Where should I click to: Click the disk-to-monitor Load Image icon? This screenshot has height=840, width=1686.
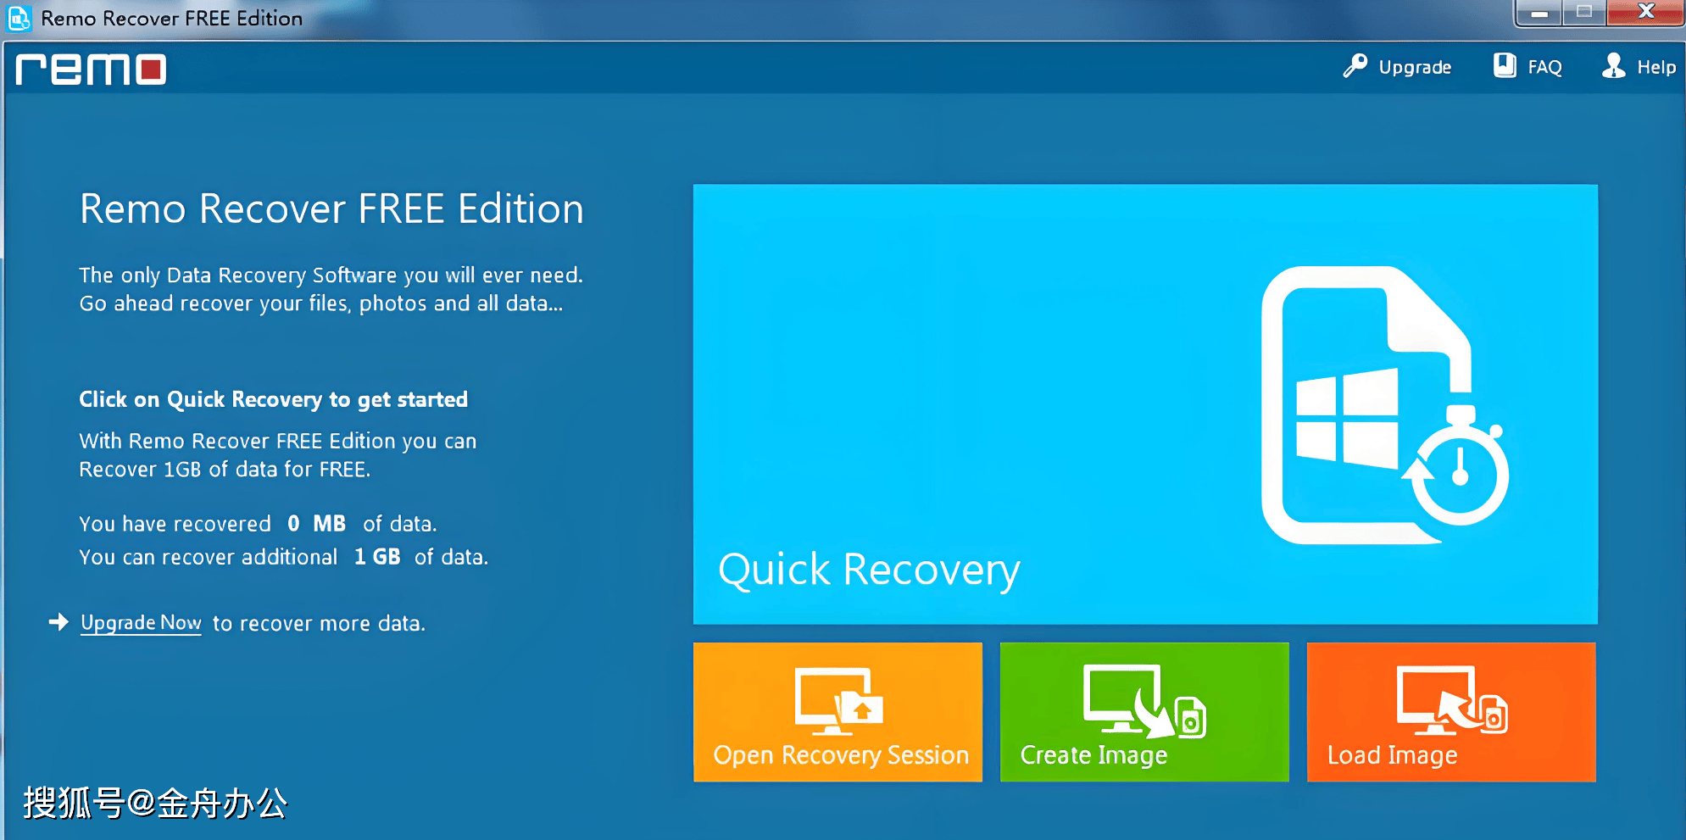[x=1451, y=700]
